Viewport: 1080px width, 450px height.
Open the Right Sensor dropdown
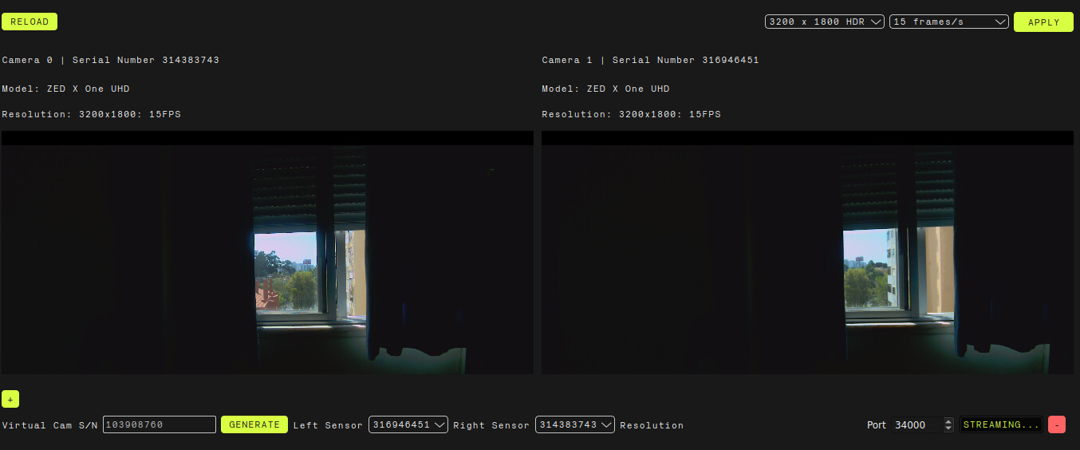[575, 424]
